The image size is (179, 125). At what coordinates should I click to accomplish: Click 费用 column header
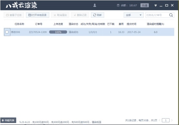tap(121, 24)
